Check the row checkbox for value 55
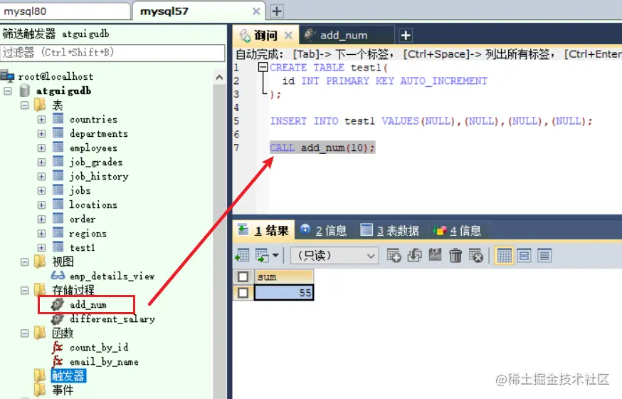Image resolution: width=622 pixels, height=399 pixels. pyautogui.click(x=243, y=293)
